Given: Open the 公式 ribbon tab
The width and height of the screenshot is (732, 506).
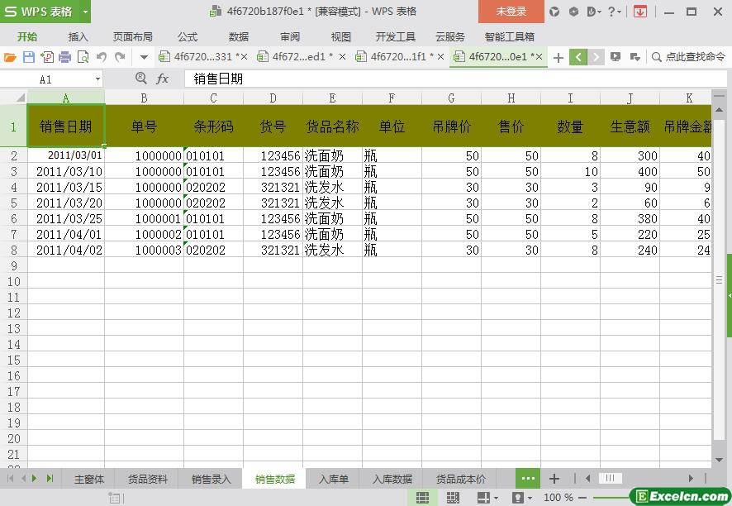Looking at the screenshot, I should [x=188, y=36].
